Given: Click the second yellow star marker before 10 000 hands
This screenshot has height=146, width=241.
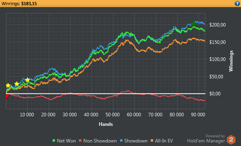Looking at the screenshot, I should (x=17, y=84).
